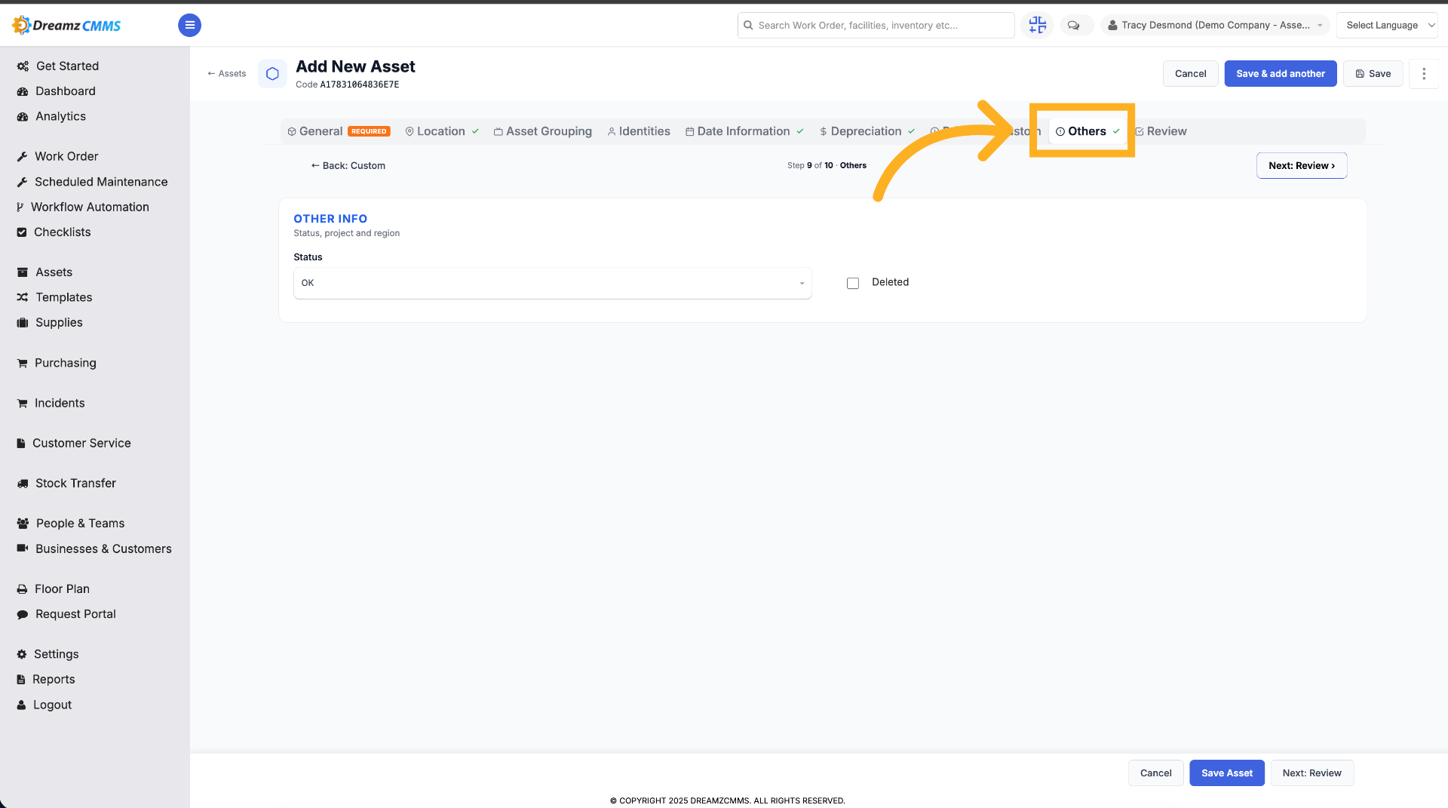1448x808 pixels.
Task: Expand the Tracy Desmond account dropdown
Action: pos(1215,25)
